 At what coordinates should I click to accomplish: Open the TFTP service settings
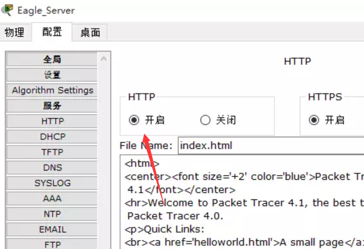[x=52, y=152]
